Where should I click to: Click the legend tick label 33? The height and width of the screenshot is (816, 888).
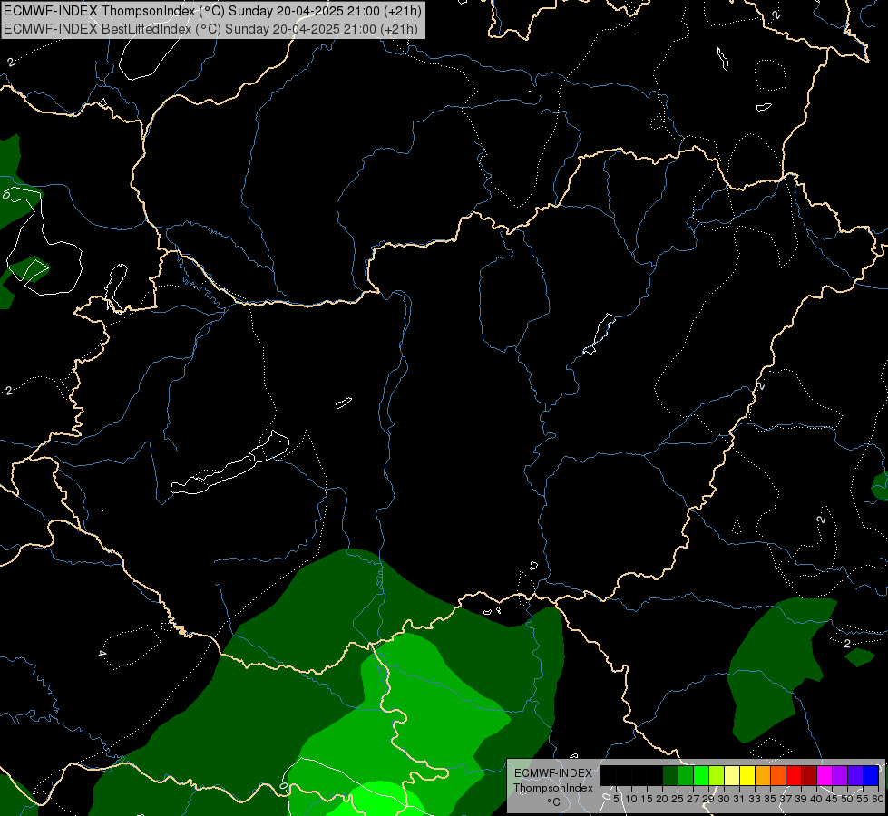(755, 799)
